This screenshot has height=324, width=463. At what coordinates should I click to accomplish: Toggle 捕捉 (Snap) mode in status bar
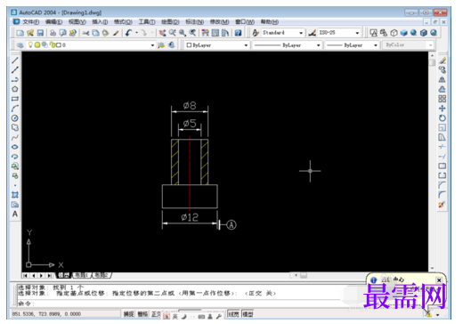pos(128,314)
